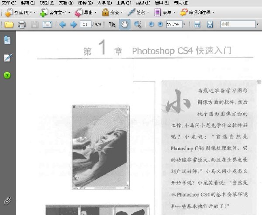The image size is (262, 215).
Task: Click the 签名 pen icon
Action: [131, 12]
